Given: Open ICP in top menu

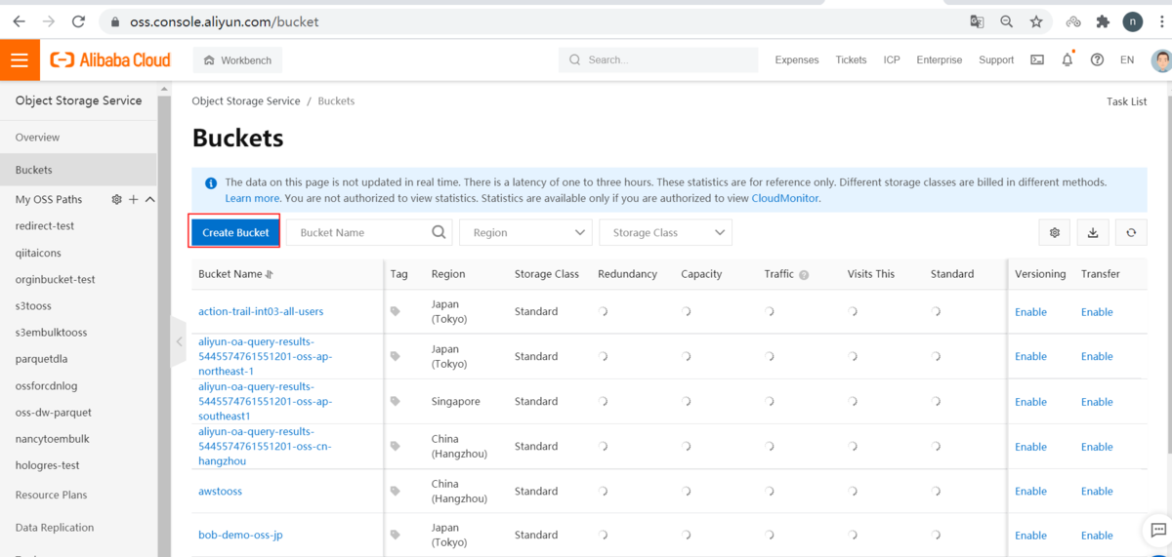Looking at the screenshot, I should point(892,60).
